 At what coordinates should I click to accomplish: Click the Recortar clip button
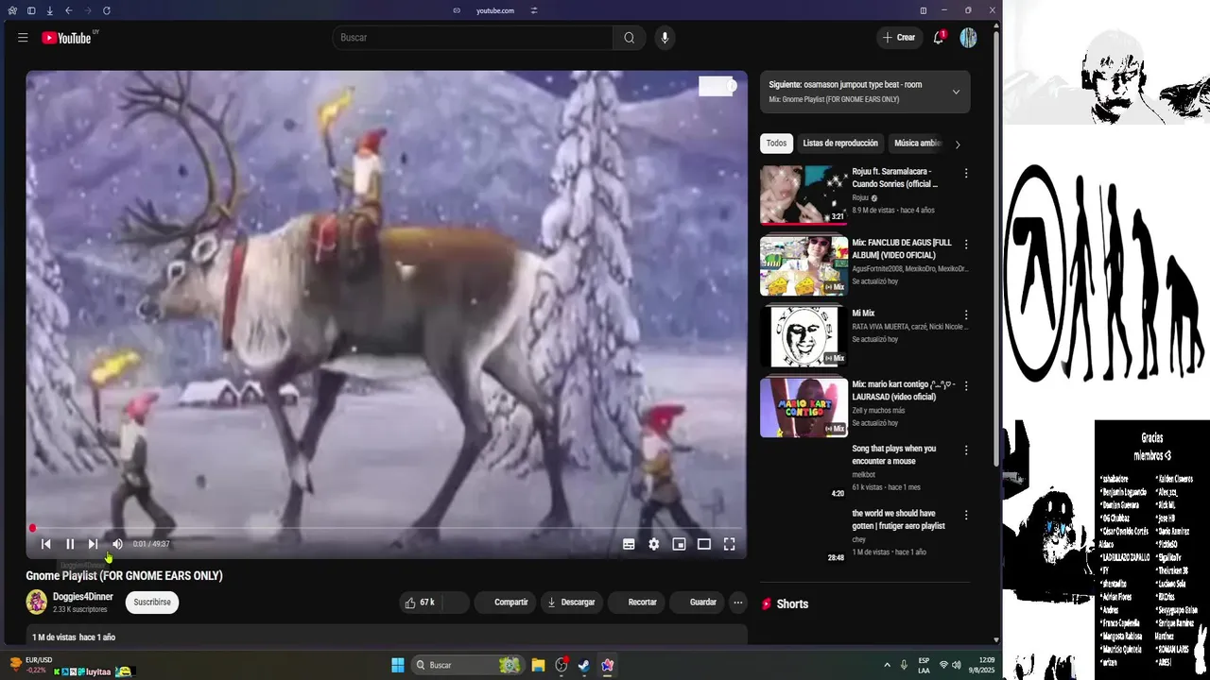pyautogui.click(x=635, y=603)
